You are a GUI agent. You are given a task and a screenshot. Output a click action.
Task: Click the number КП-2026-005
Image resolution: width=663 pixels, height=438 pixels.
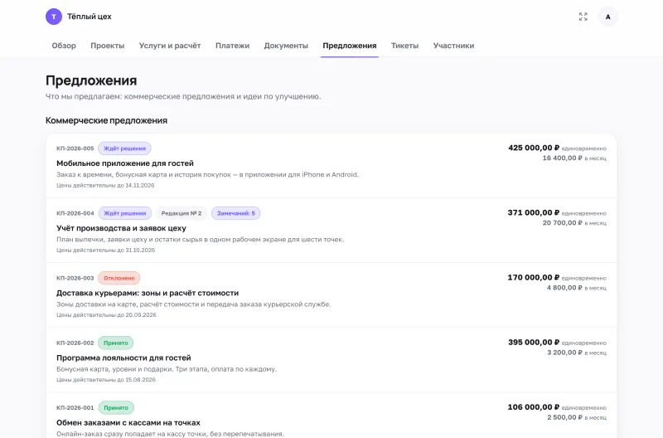click(75, 148)
